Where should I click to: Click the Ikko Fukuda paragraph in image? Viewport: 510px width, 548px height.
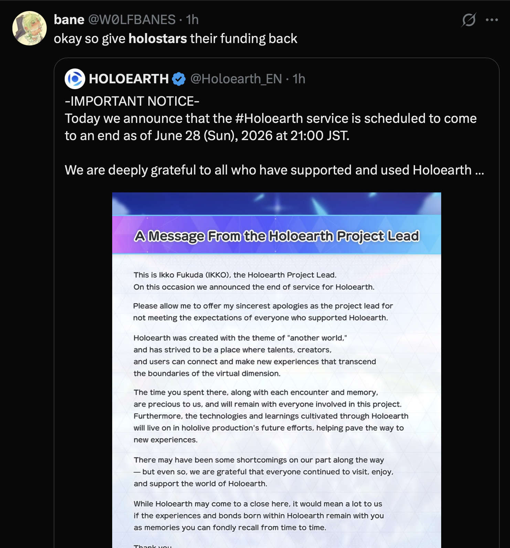(x=254, y=281)
